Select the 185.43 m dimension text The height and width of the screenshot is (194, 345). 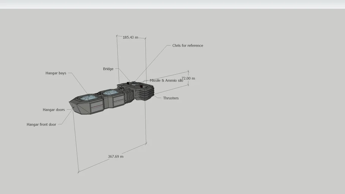point(130,38)
